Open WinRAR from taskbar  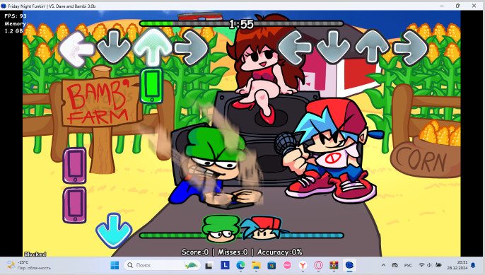[x=334, y=265]
